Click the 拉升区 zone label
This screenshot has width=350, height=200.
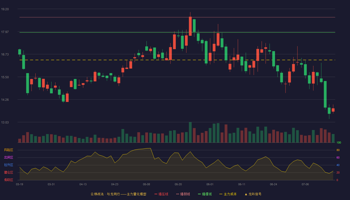point(8,165)
